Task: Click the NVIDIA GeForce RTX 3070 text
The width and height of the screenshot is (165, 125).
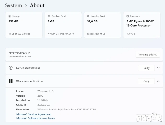Action: click(x=61, y=34)
